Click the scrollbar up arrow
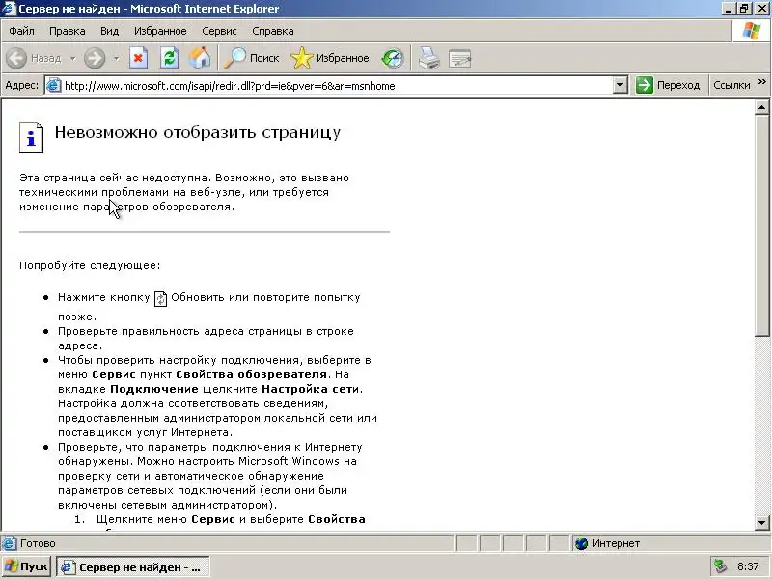Screen dimensions: 772x579 761,108
